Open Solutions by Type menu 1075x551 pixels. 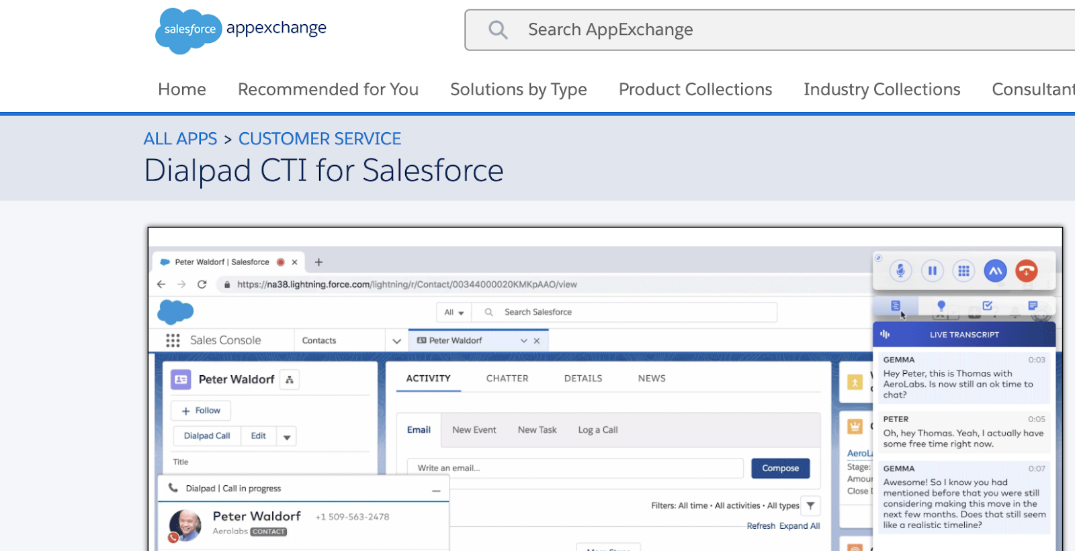(x=519, y=89)
